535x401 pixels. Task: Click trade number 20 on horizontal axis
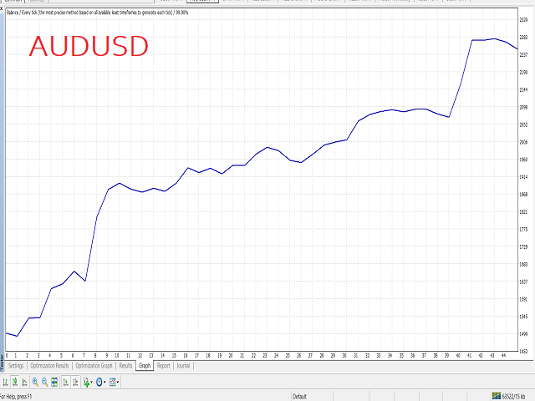231,355
